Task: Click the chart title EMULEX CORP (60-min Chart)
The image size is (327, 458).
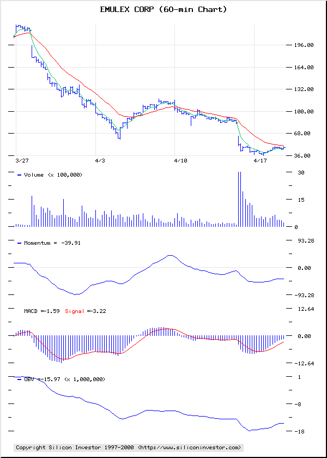Action: 163,10
